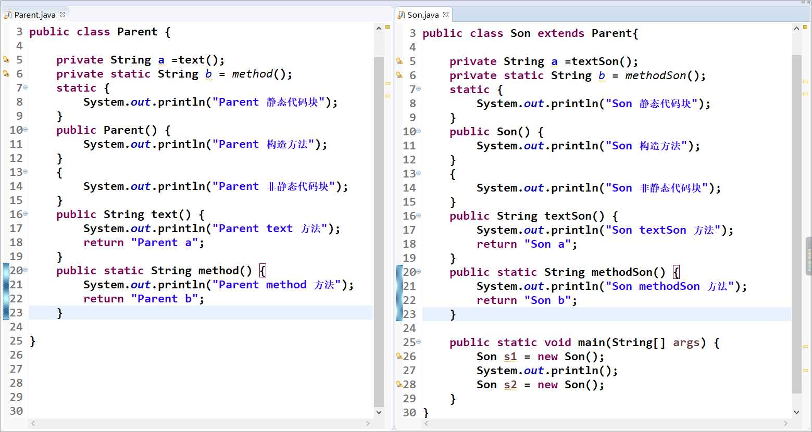Viewport: 812px width, 432px height.
Task: Click the Son.java vertical scrollbar thumb
Action: [x=796, y=224]
